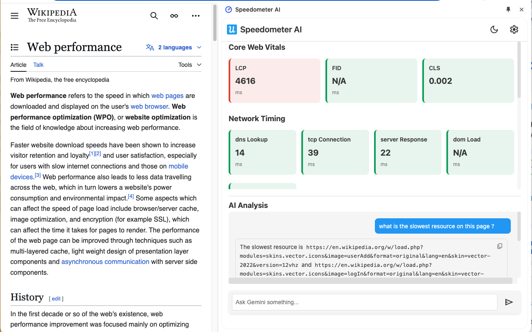Switch to the Talk tab
Viewport: 532px width, 332px height.
tap(38, 65)
